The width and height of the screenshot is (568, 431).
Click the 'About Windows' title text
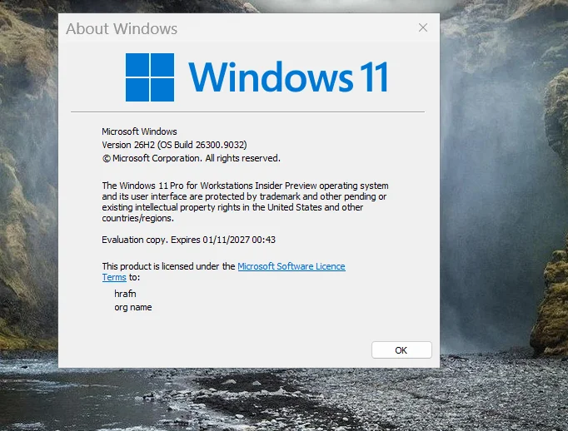[x=122, y=28]
